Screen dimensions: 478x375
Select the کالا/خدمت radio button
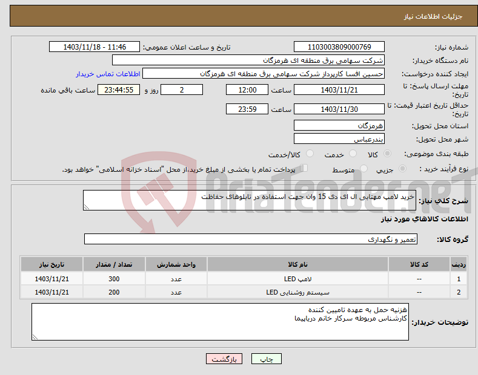(x=310, y=154)
